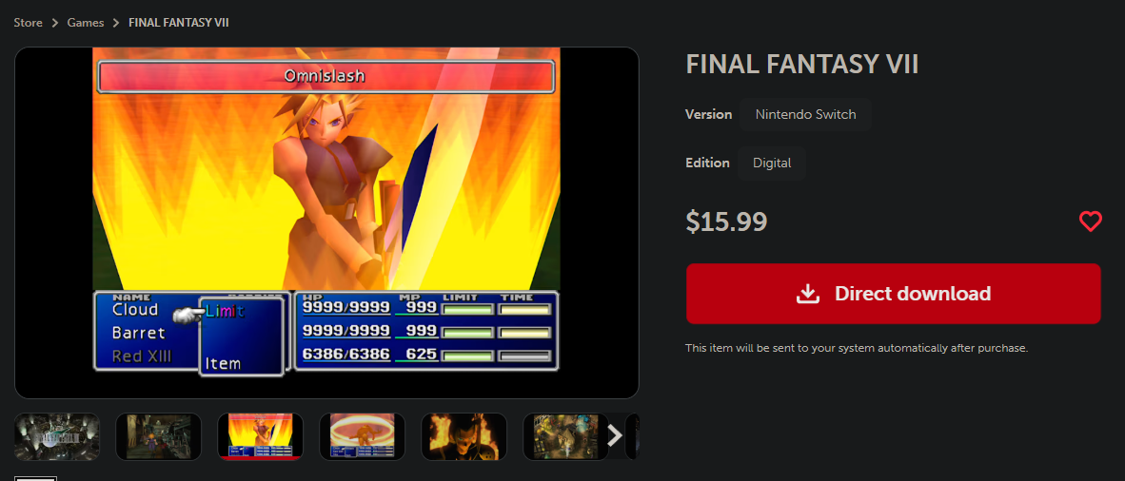1125x481 pixels.
Task: Show next thumbnails with right arrow
Action: point(614,435)
